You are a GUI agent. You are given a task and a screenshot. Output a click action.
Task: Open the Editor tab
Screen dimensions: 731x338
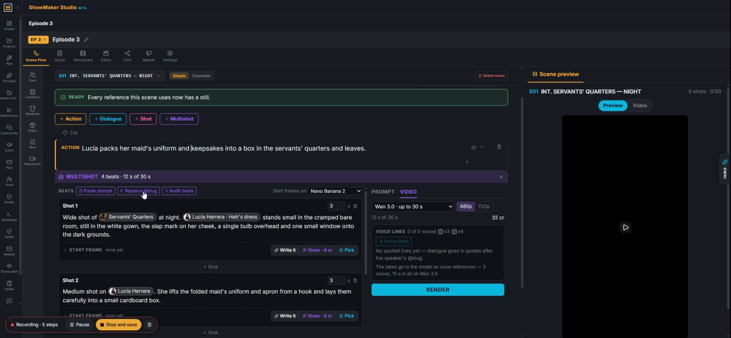pyautogui.click(x=106, y=56)
